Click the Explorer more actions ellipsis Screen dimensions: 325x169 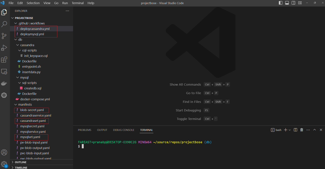tap(67, 11)
